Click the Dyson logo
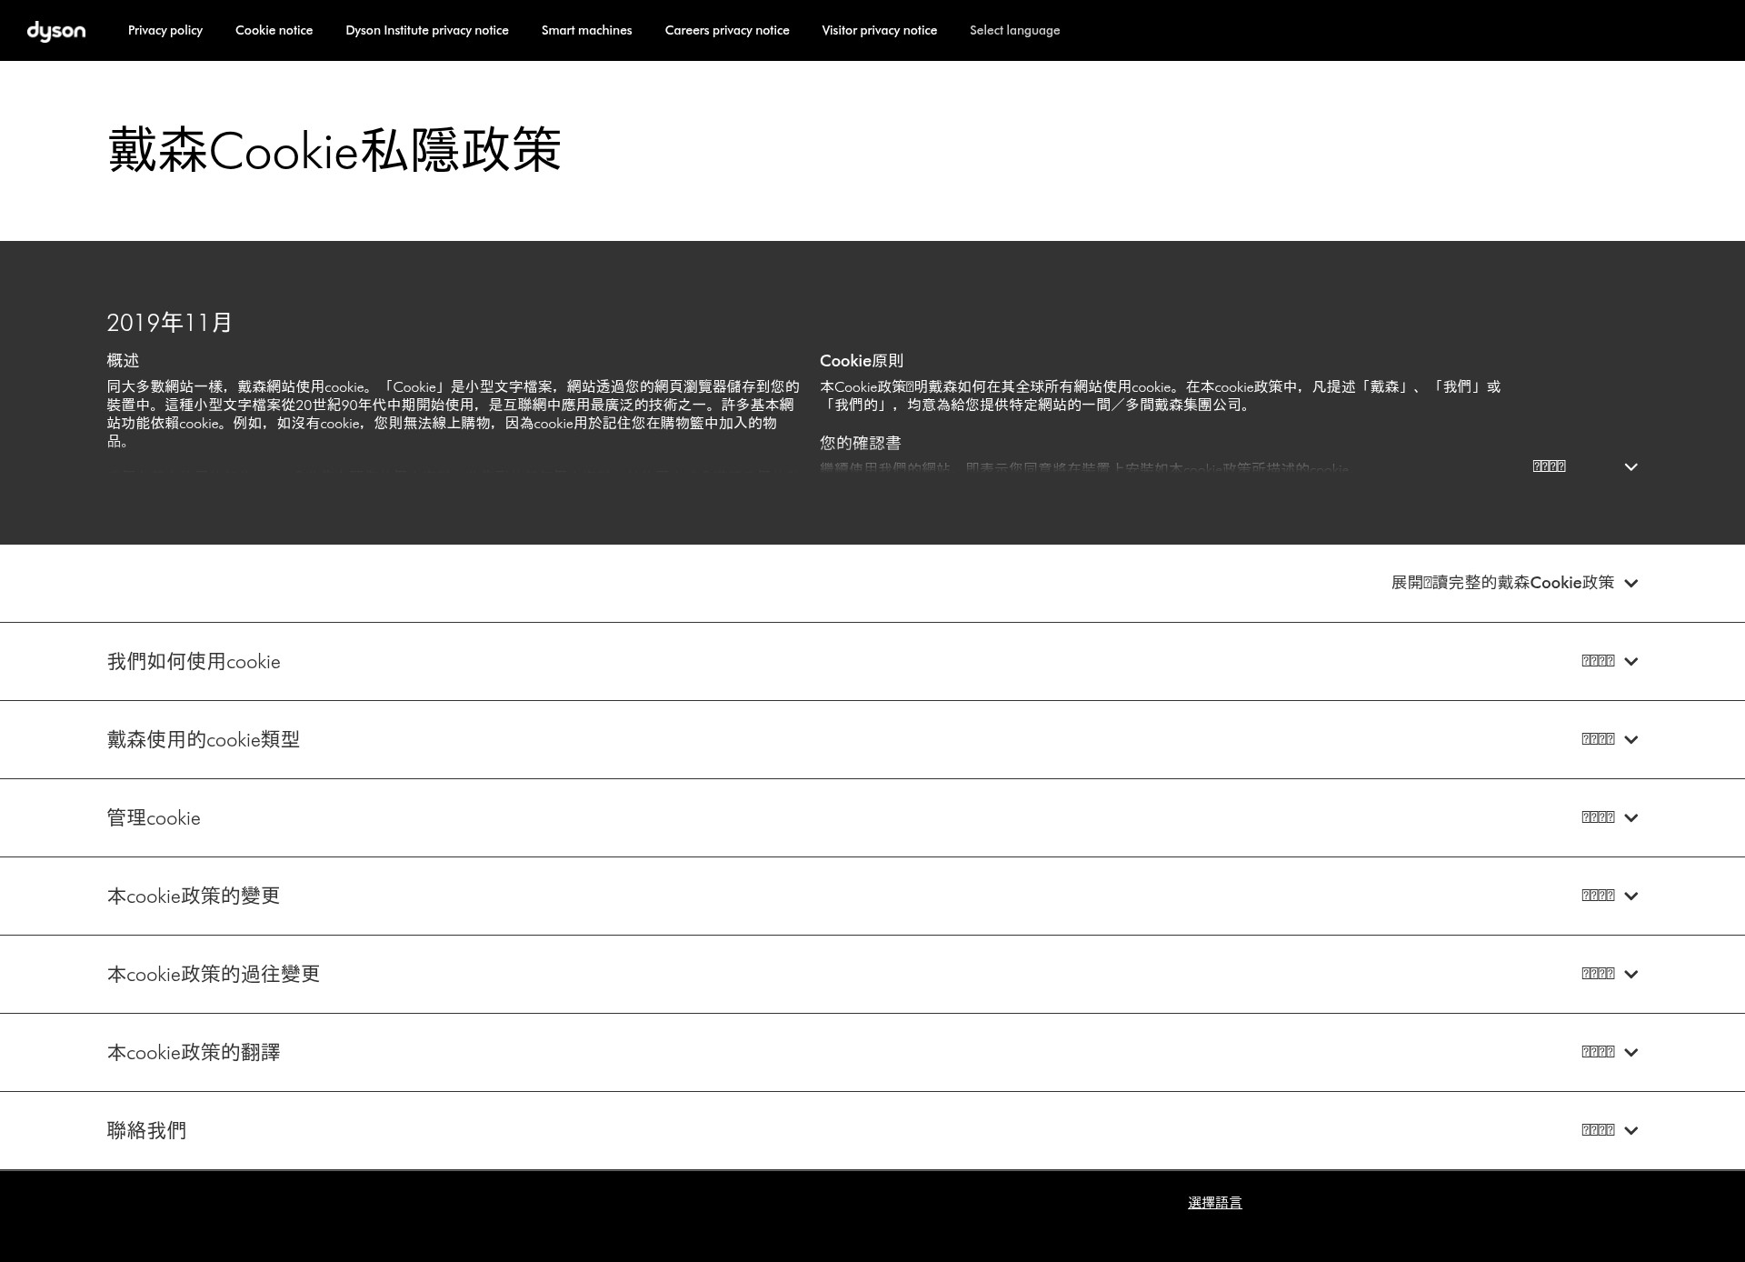 [56, 32]
